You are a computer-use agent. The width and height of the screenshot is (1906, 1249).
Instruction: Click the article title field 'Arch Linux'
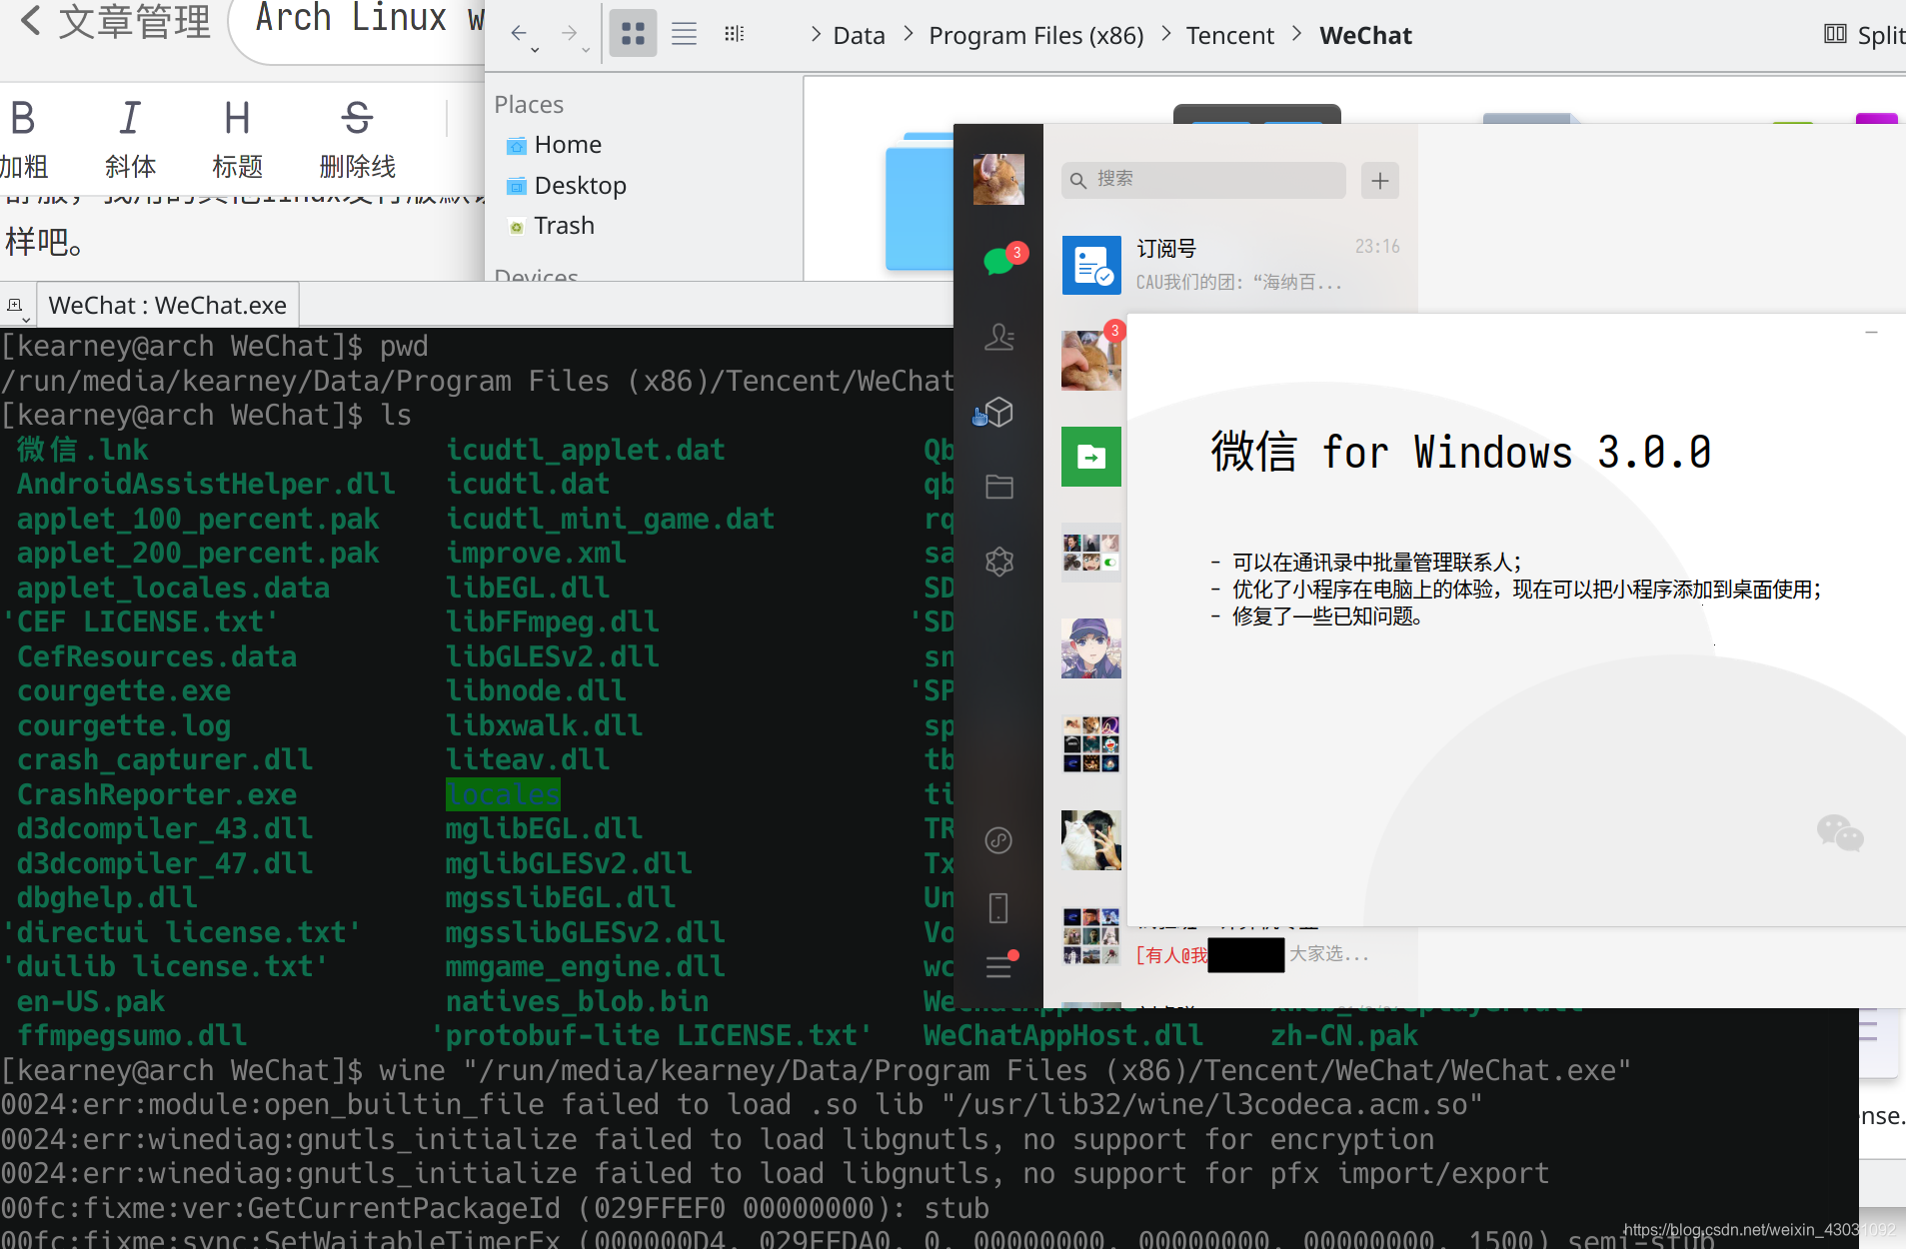point(360,22)
